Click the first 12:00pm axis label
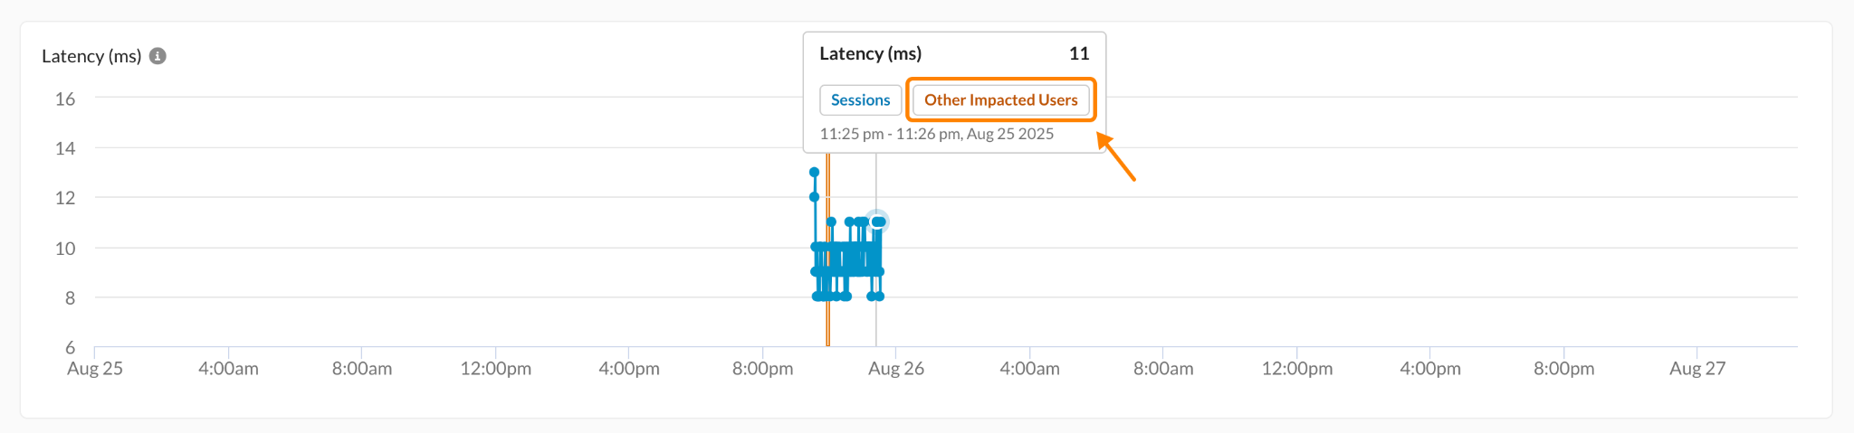 pos(495,369)
